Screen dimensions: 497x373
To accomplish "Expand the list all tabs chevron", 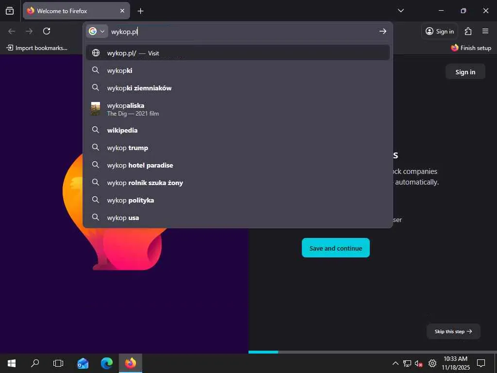I will 400,11.
